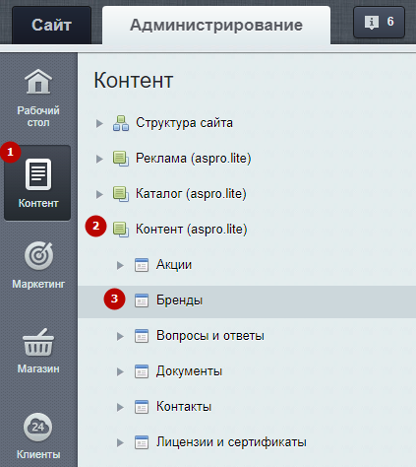The height and width of the screenshot is (467, 416).
Task: Expand the Реклама (aspro.lite) node
Action: point(99,159)
